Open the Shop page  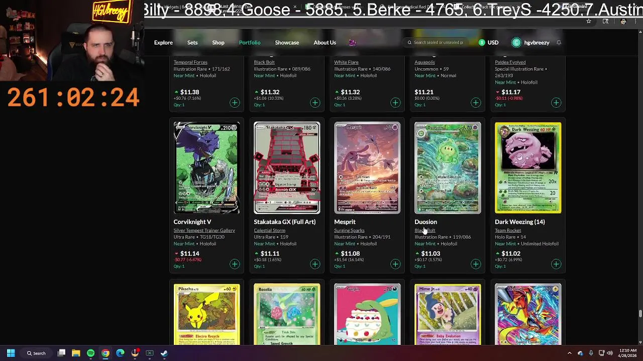(x=218, y=43)
